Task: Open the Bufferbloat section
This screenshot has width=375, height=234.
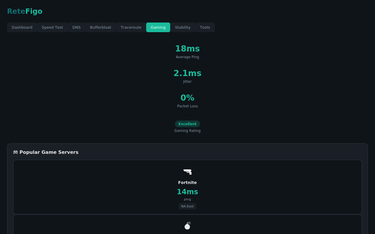Action: point(100,27)
